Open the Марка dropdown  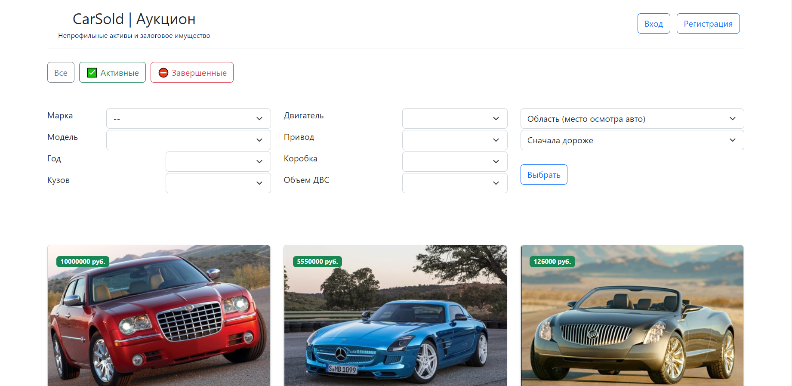[x=188, y=118]
